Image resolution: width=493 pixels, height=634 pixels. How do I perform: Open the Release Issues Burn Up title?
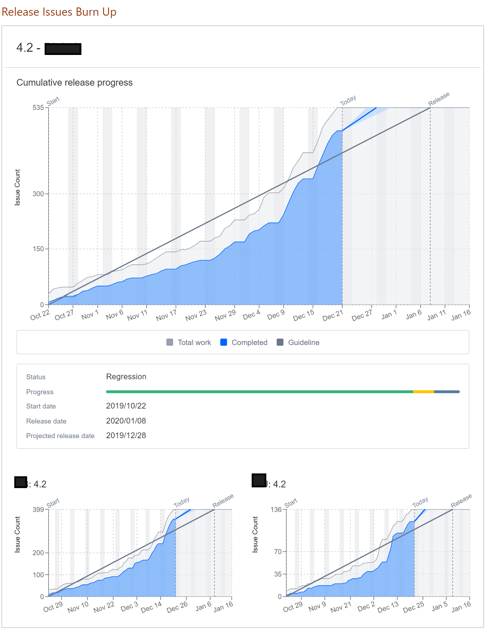[x=59, y=12]
